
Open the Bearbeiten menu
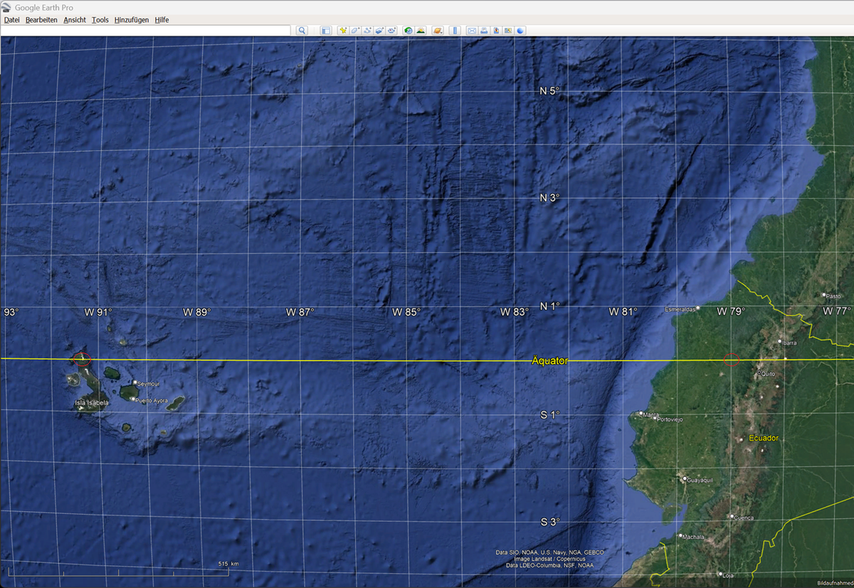(x=41, y=20)
